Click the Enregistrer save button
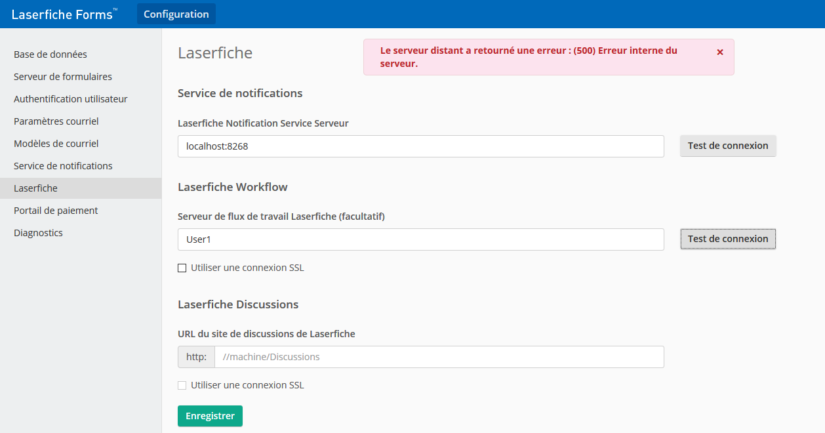The width and height of the screenshot is (825, 433). pyautogui.click(x=210, y=416)
